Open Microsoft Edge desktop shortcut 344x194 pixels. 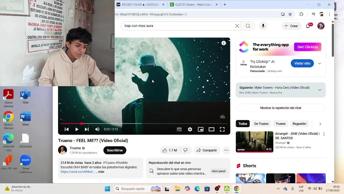(x=8, y=142)
